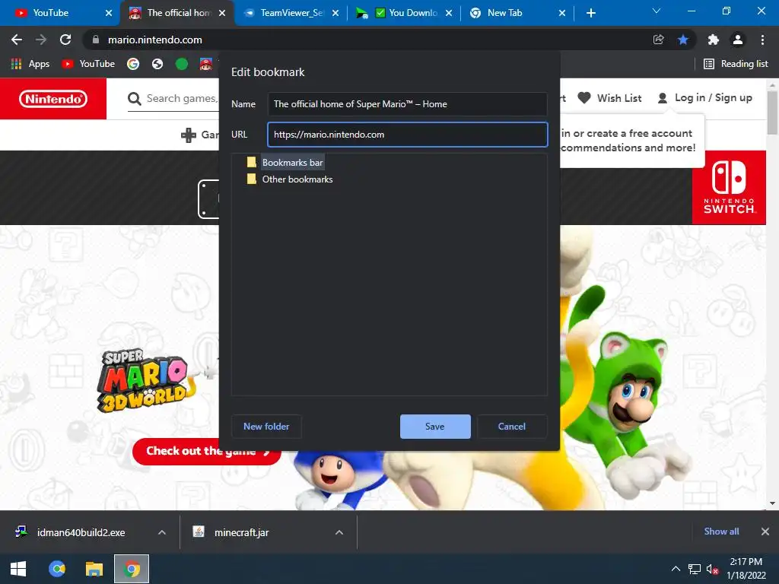Viewport: 779px width, 584px height.
Task: Expand options for idman640build2.exe download
Action: pos(162,532)
